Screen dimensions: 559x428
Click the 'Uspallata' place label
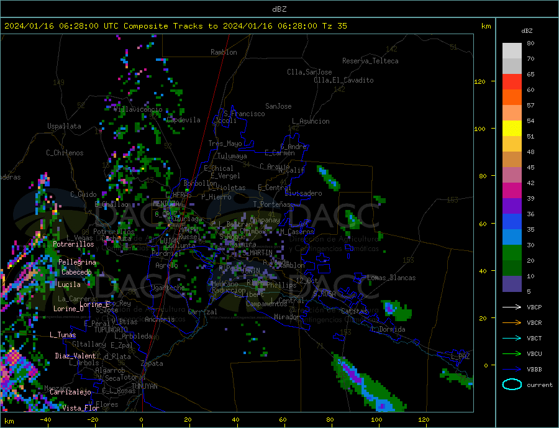(x=64, y=126)
